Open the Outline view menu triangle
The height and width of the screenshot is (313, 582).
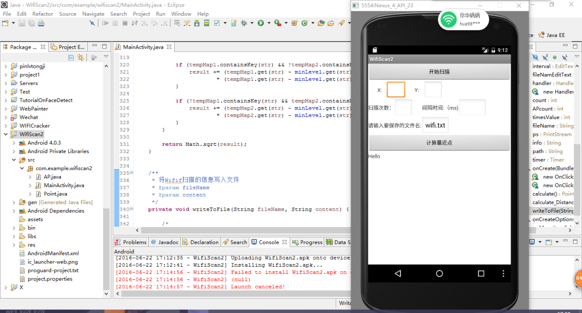[577, 56]
